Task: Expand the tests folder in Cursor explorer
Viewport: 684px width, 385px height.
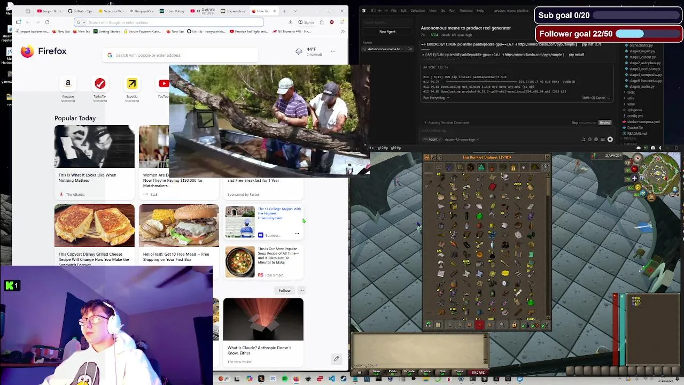Action: click(631, 92)
